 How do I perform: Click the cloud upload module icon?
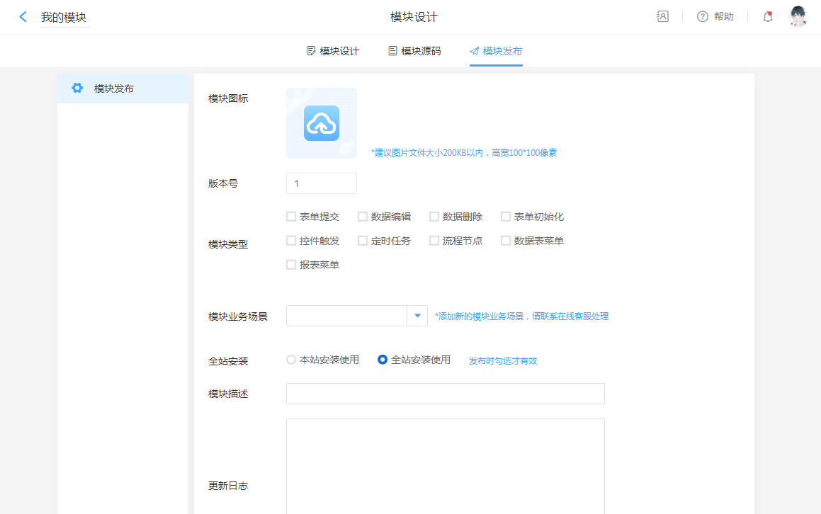coord(322,123)
